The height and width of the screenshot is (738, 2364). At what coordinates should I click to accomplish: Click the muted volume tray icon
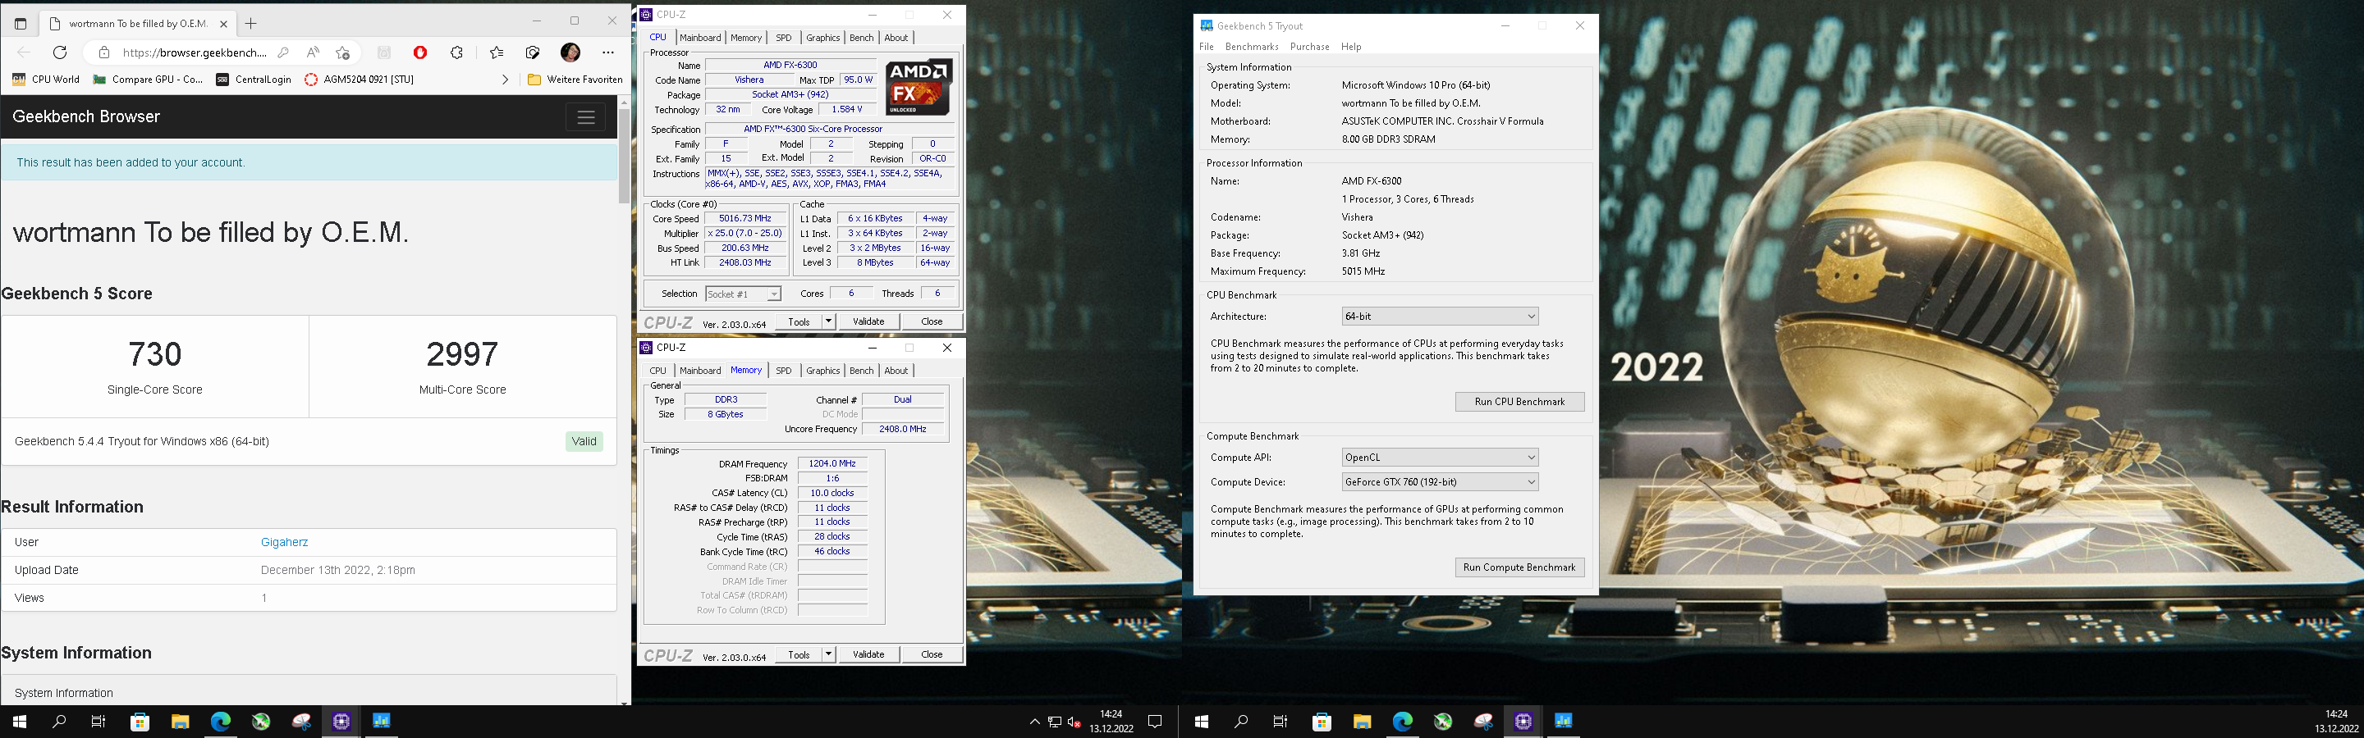click(1074, 722)
